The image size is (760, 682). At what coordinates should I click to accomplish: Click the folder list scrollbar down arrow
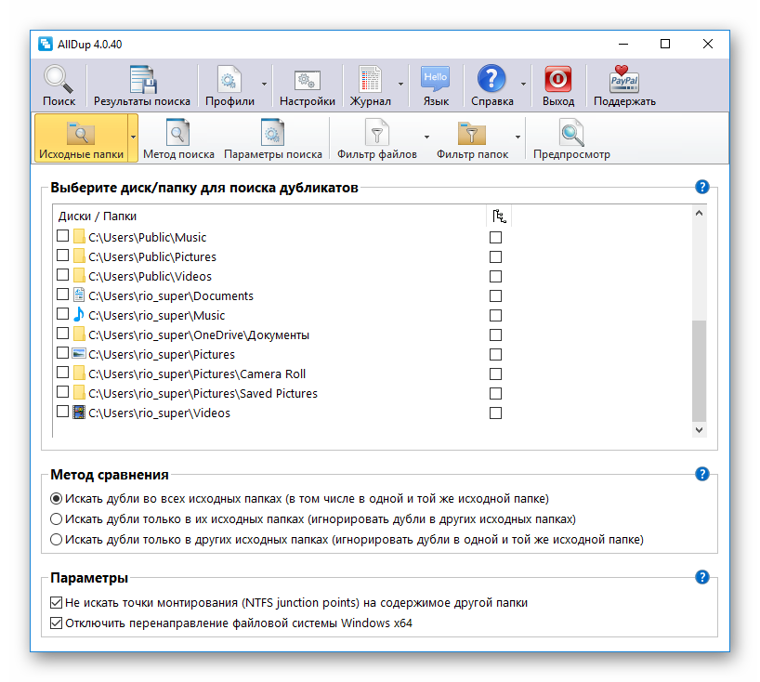pos(699,429)
